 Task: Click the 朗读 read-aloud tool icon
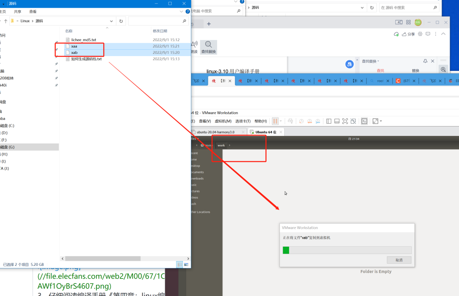point(194,47)
